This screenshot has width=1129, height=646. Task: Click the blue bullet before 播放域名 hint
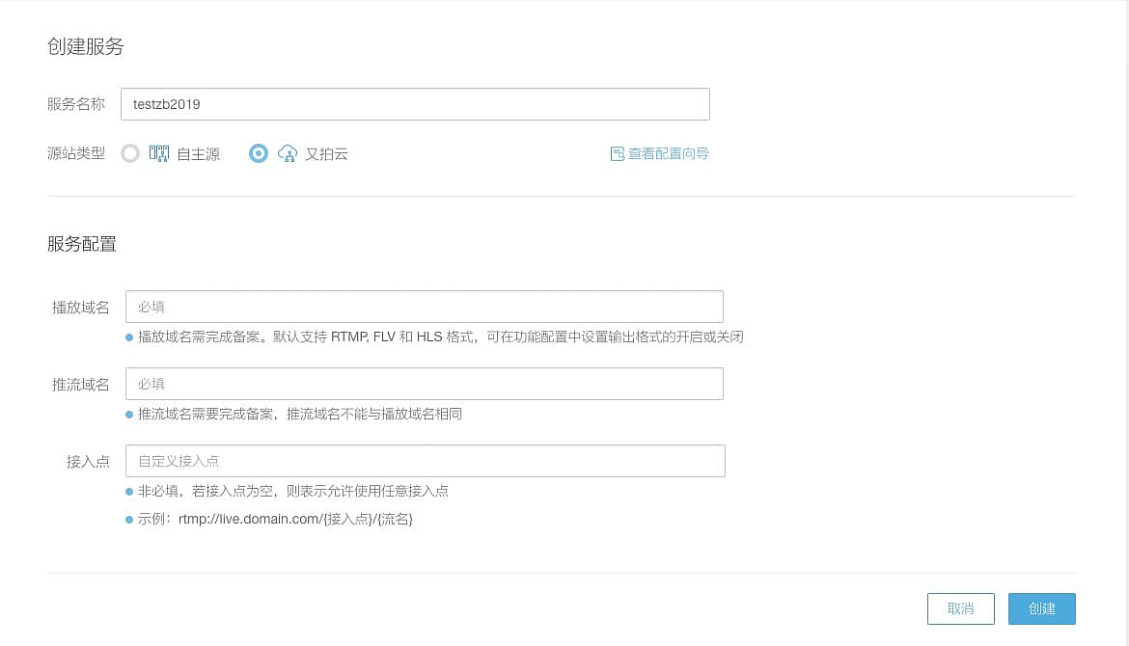[129, 337]
